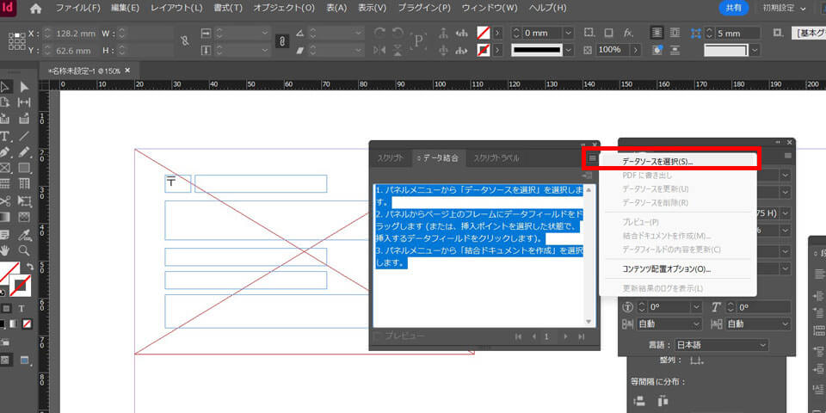Click the 共有 share button
The height and width of the screenshot is (413, 826).
click(733, 8)
